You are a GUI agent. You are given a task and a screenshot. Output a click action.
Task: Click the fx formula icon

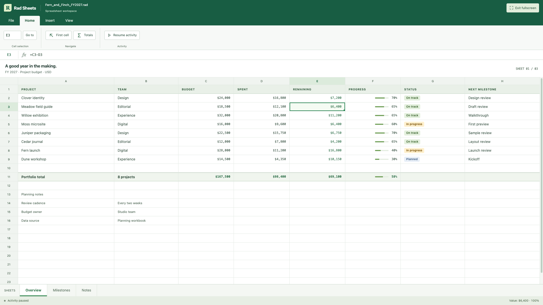24,55
